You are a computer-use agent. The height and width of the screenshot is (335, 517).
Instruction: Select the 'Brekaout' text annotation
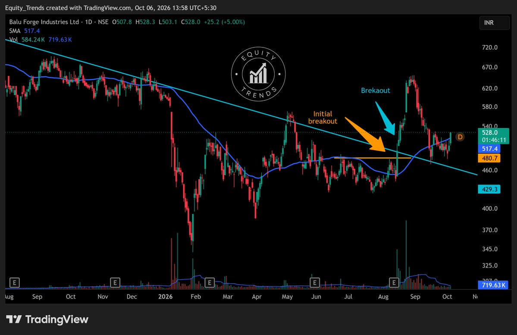[x=375, y=91]
